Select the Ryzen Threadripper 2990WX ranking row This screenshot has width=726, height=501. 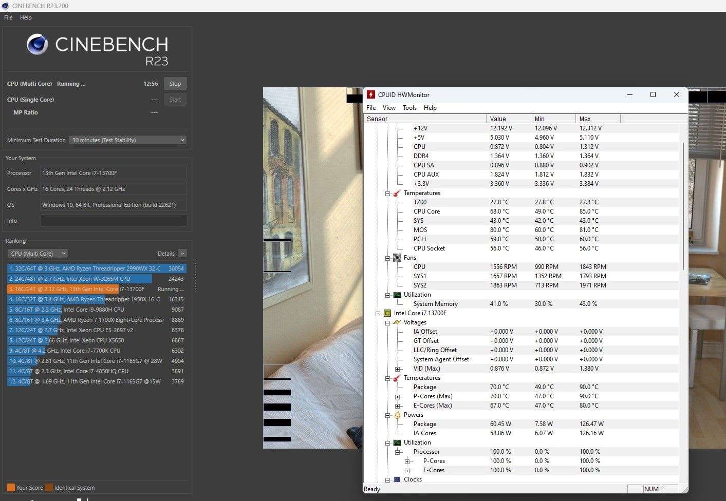click(x=97, y=268)
